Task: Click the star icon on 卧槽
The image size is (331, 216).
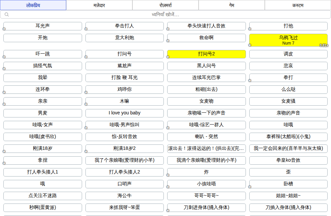Action: 250,187
